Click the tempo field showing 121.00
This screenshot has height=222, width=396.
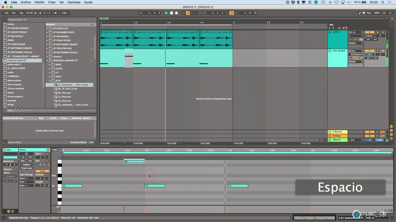click(x=29, y=13)
